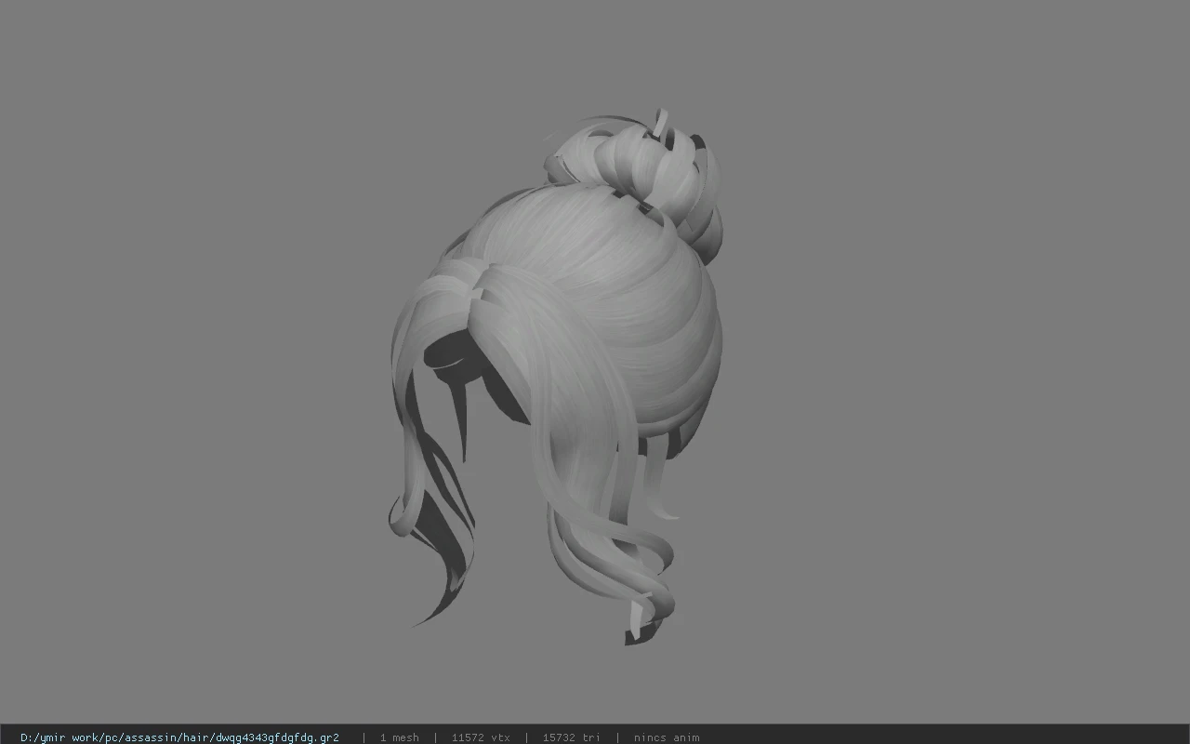Viewport: 1190px width, 744px height.
Task: Select the "11572 vtx" vertex count
Action: pyautogui.click(x=481, y=737)
